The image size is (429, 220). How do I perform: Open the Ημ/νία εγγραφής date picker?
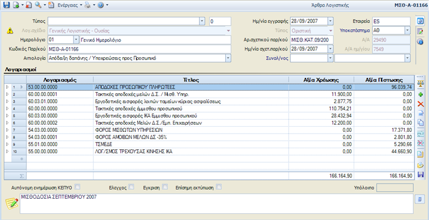coord(331,21)
